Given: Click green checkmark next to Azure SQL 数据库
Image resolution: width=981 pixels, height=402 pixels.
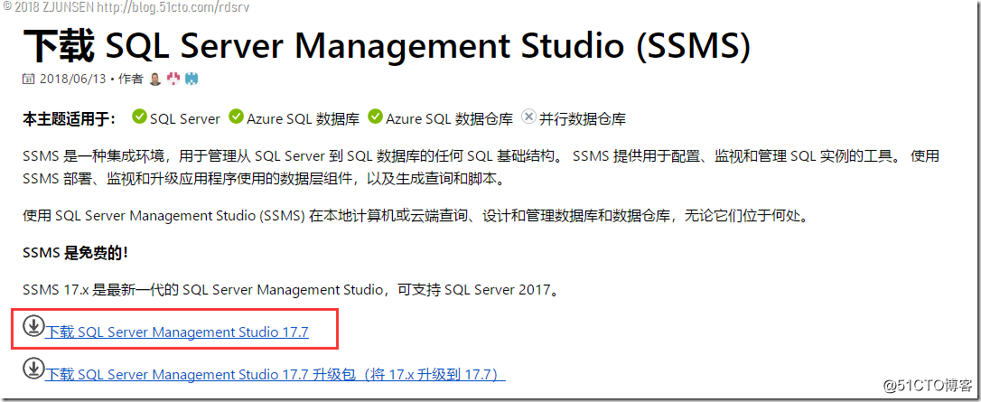Looking at the screenshot, I should [x=236, y=117].
